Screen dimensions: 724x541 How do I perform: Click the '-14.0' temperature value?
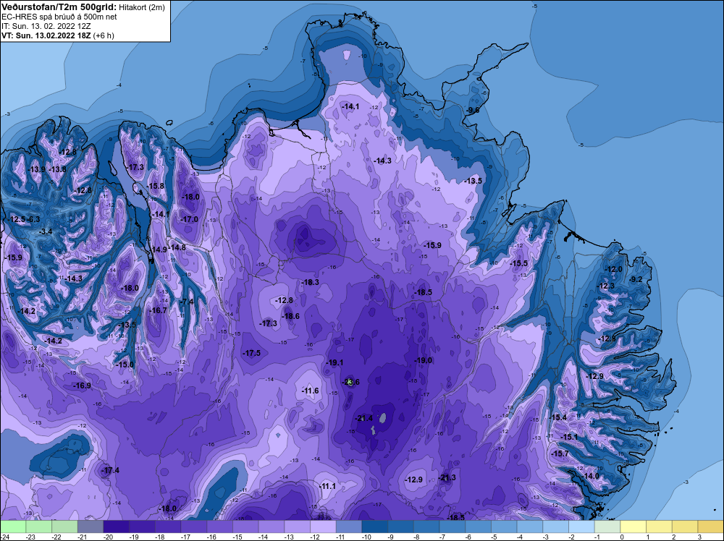(x=592, y=476)
